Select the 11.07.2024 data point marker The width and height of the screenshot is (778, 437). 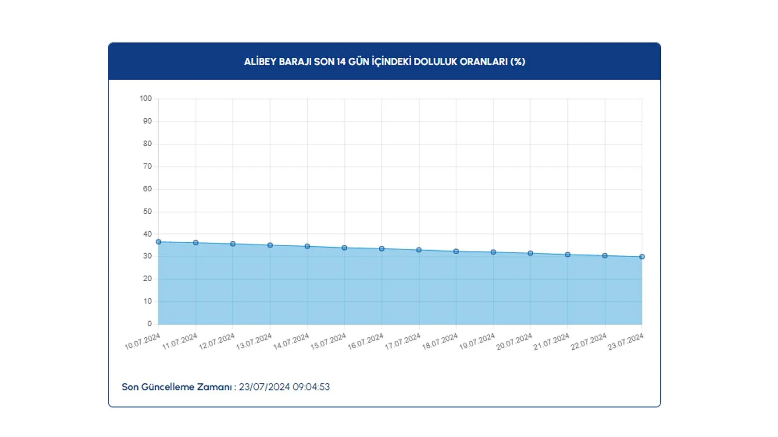(x=195, y=243)
